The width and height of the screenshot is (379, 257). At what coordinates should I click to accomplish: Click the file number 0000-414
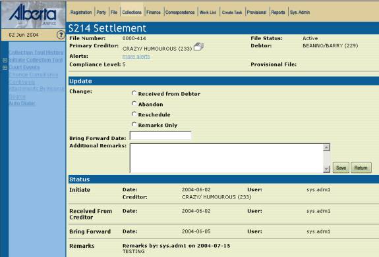tap(134, 38)
